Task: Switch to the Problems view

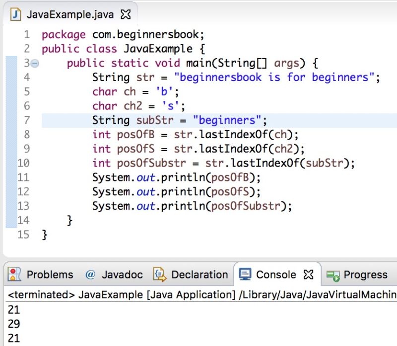Action: coord(50,274)
